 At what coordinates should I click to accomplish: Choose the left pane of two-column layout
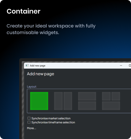click(59, 101)
